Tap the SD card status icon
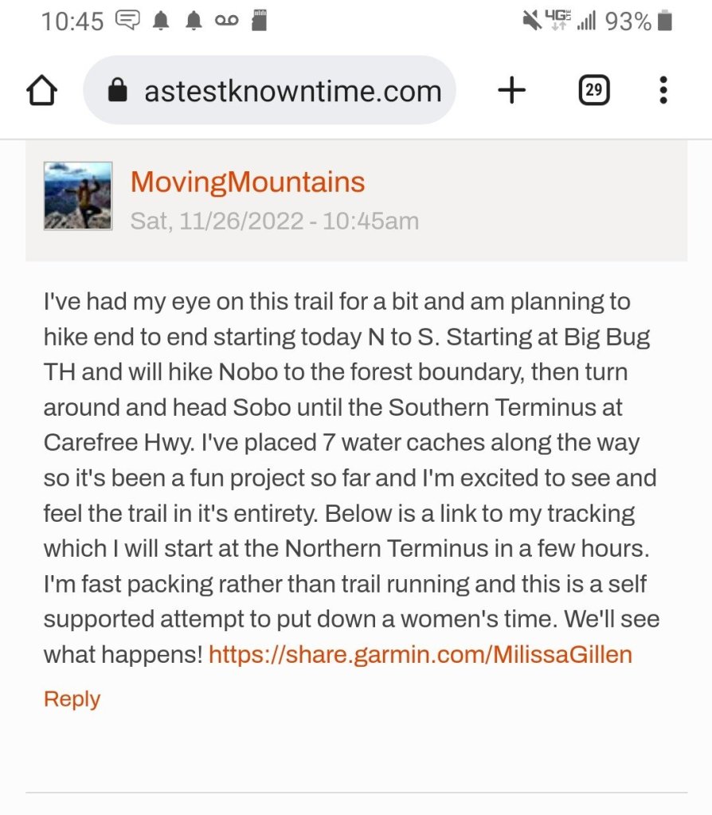Image resolution: width=712 pixels, height=815 pixels. pyautogui.click(x=258, y=21)
